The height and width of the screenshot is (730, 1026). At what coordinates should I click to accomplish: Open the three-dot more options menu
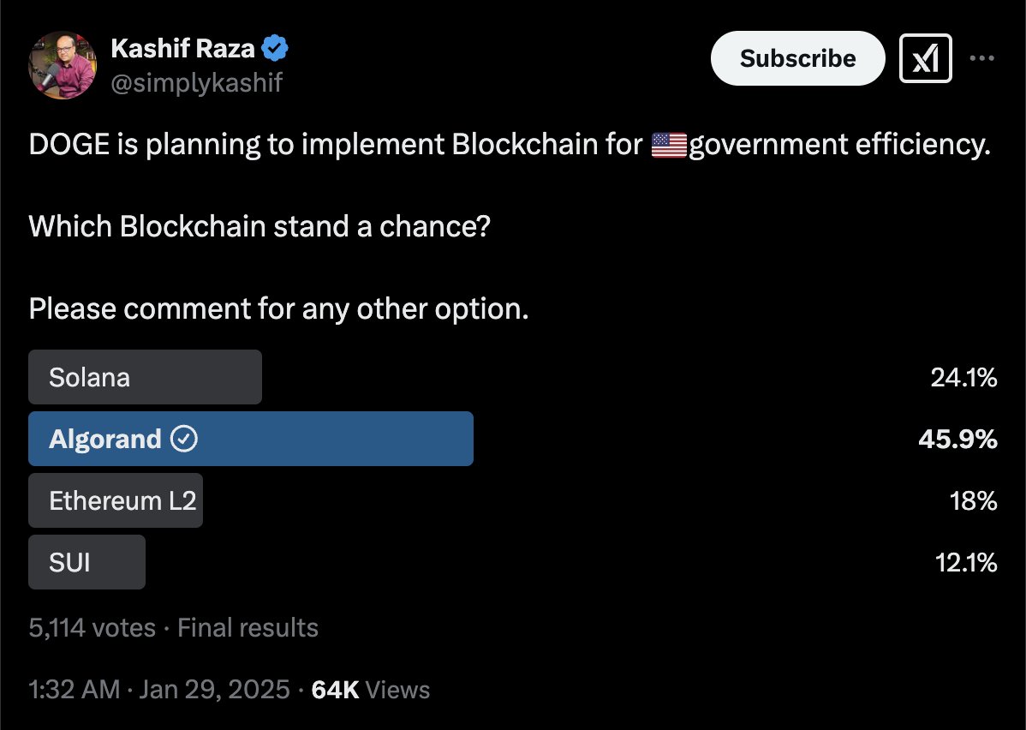point(981,58)
